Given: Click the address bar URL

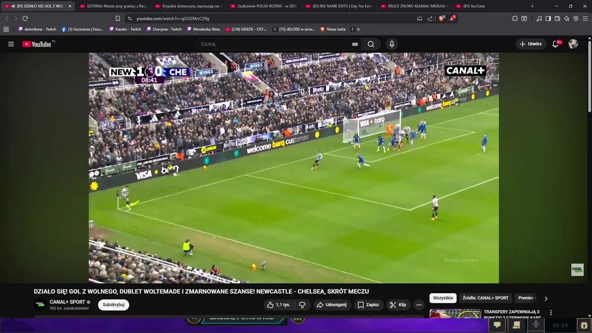Looking at the screenshot, I should [173, 18].
